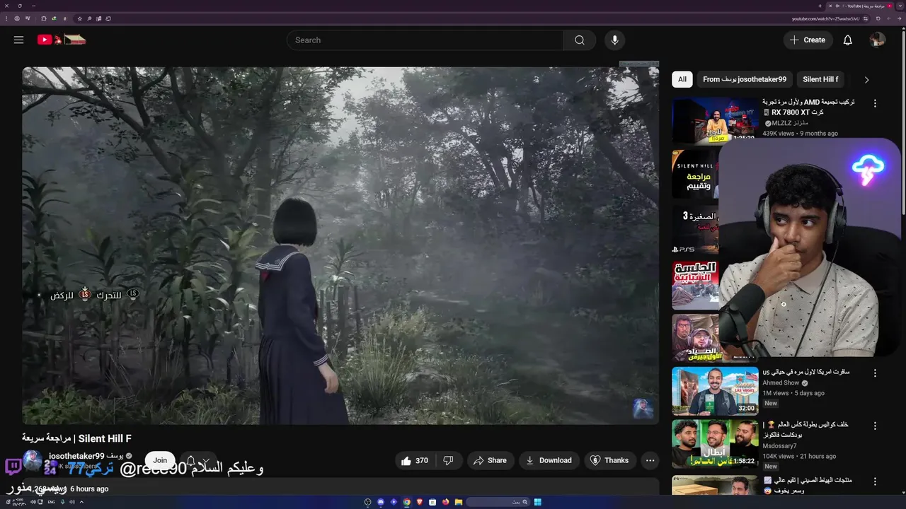Open the YouTube hamburger guide menu

(x=18, y=40)
